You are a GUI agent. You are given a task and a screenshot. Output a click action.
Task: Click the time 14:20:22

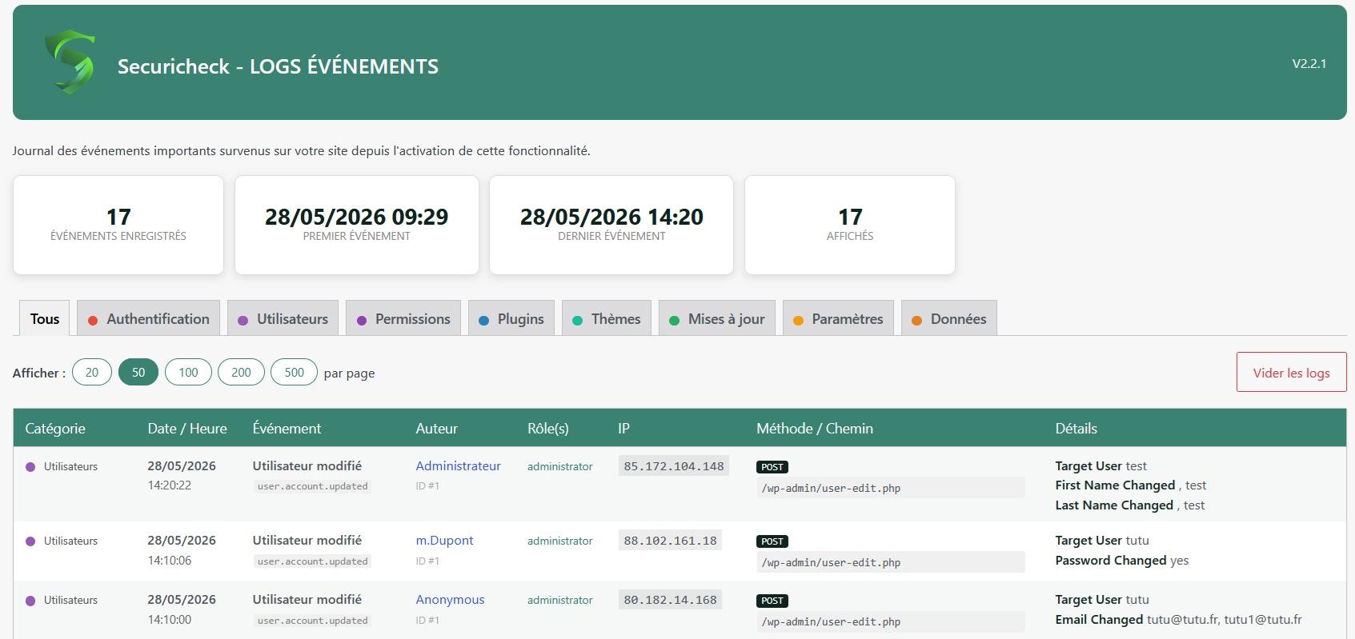[170, 485]
